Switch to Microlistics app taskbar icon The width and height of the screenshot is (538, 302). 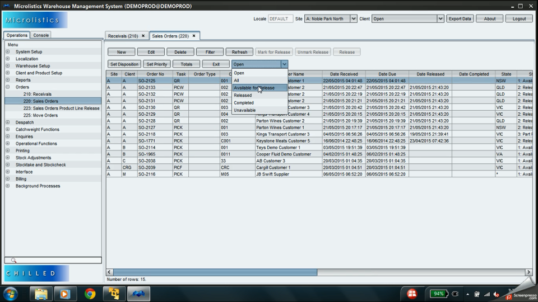[x=138, y=294]
